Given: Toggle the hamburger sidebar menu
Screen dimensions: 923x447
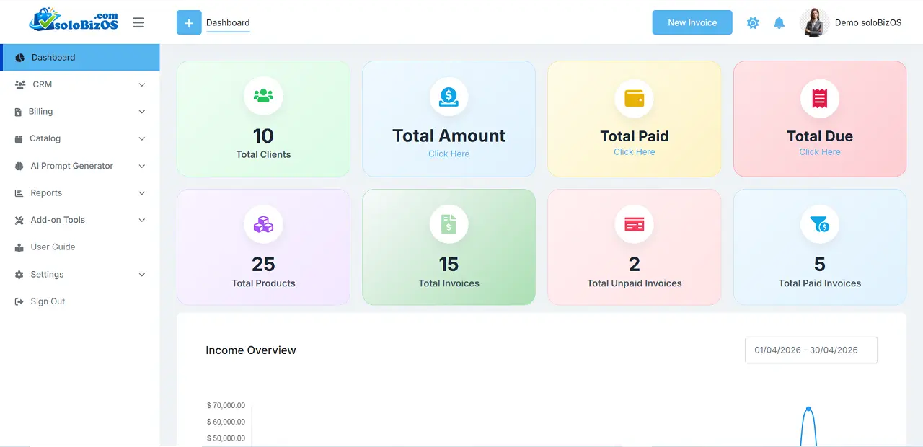Looking at the screenshot, I should [x=138, y=22].
